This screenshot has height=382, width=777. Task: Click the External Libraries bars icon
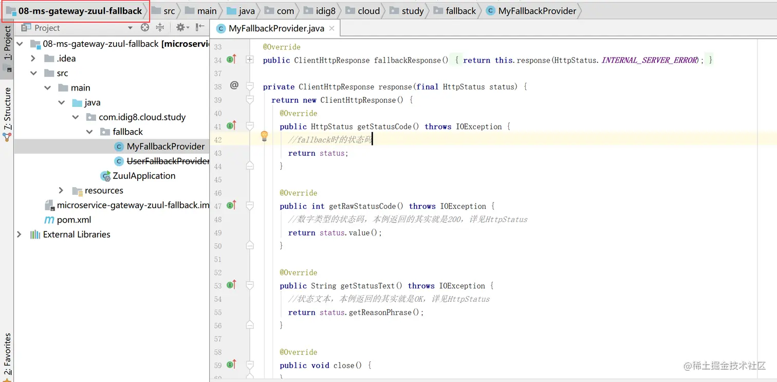[x=35, y=234]
